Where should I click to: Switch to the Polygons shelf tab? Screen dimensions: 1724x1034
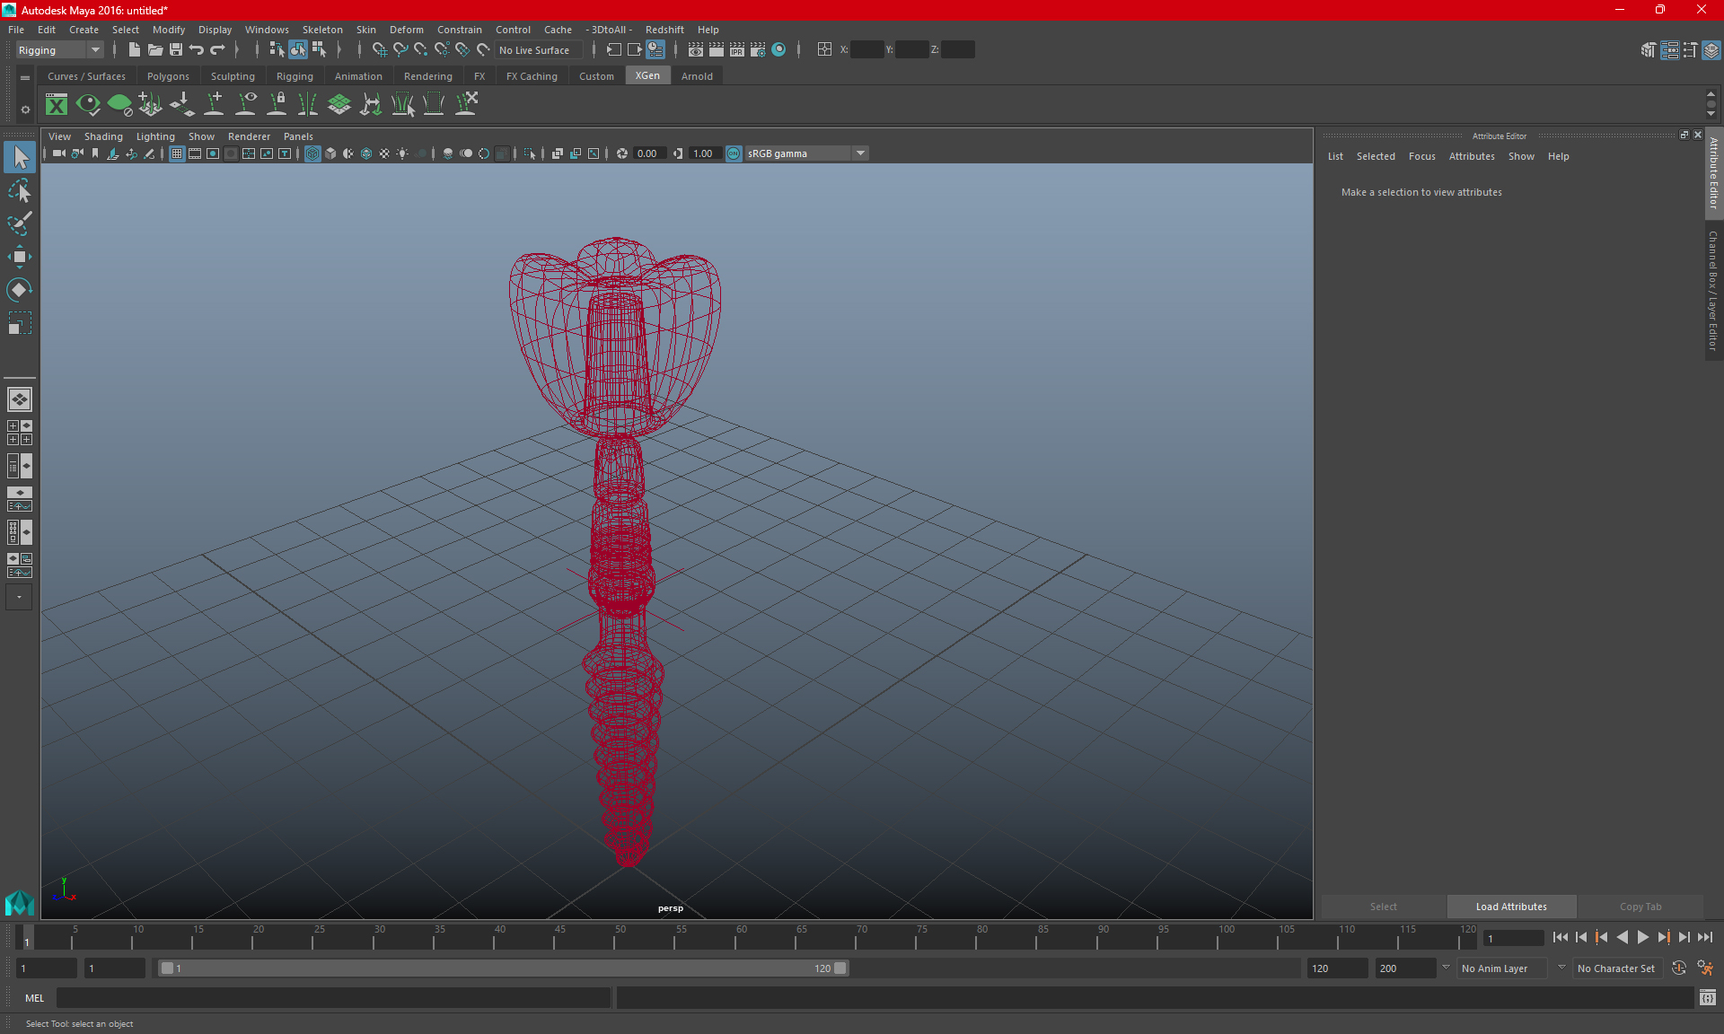point(168,76)
